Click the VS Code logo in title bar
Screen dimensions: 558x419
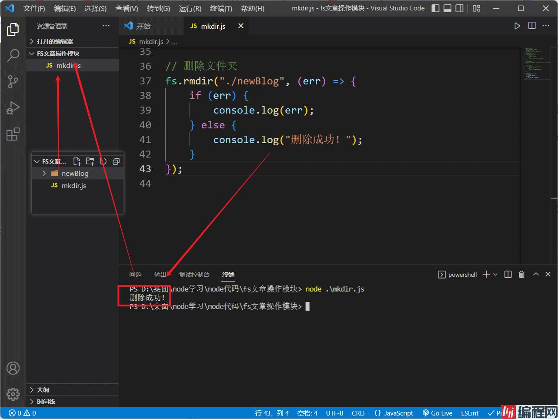coord(10,8)
